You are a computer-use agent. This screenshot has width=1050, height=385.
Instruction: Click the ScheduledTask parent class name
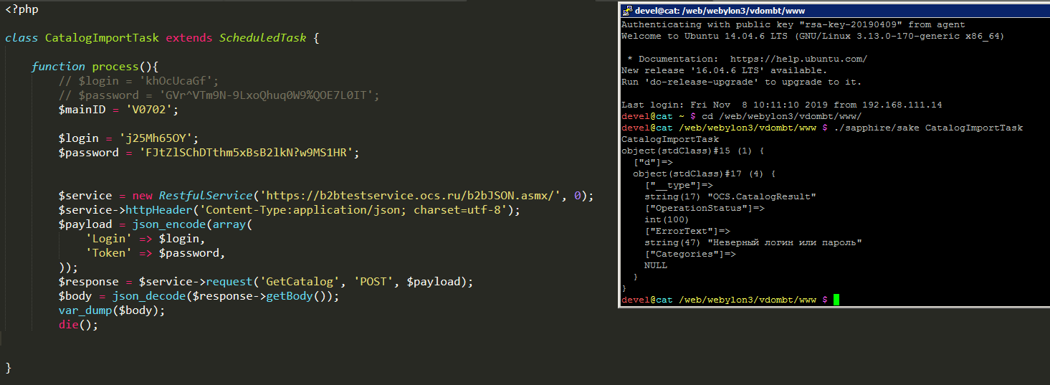tap(263, 37)
